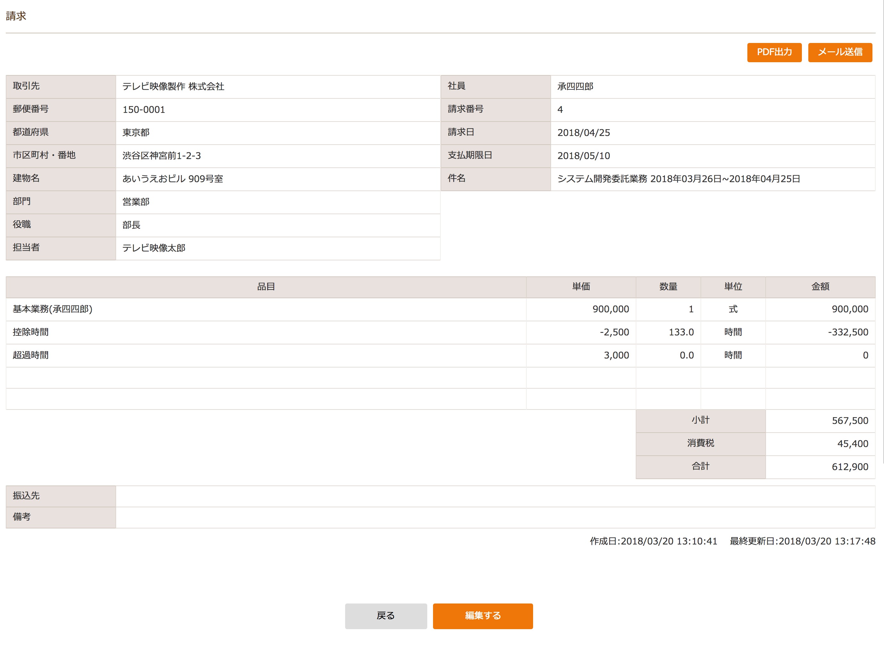Click item row 超過時間
Image resolution: width=884 pixels, height=658 pixels.
[x=441, y=356]
